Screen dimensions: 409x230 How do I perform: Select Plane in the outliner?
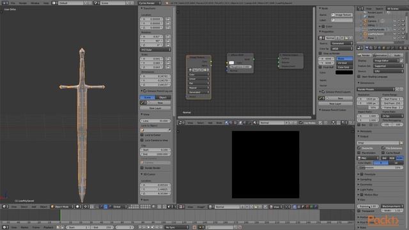[371, 38]
